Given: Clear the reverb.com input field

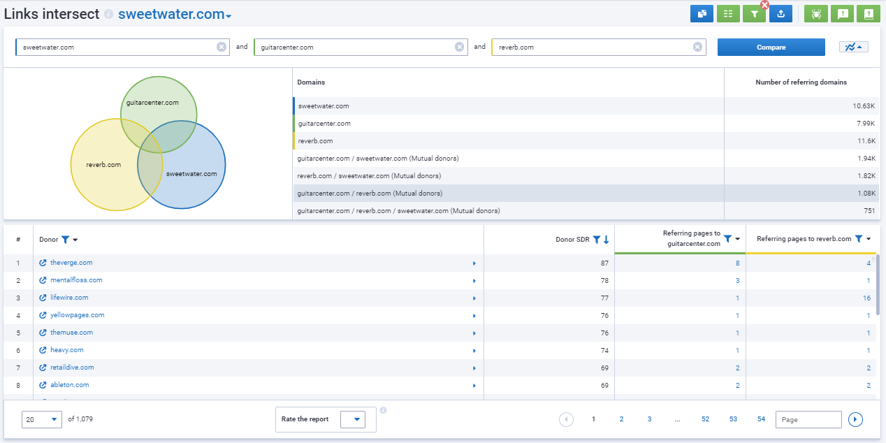Looking at the screenshot, I should (697, 47).
